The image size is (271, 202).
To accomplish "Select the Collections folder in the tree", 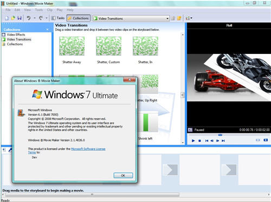I will tap(12, 44).
